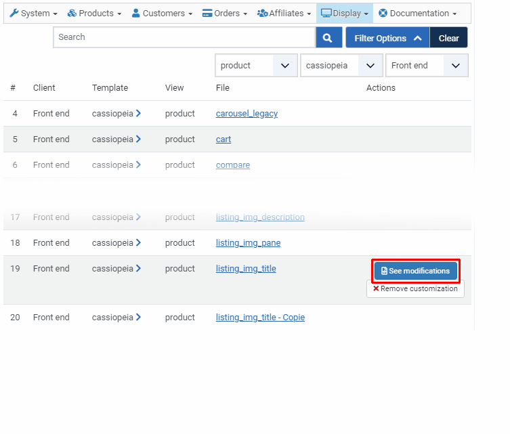This screenshot has width=510, height=434.
Task: Open the Documentation menu
Action: click(418, 14)
